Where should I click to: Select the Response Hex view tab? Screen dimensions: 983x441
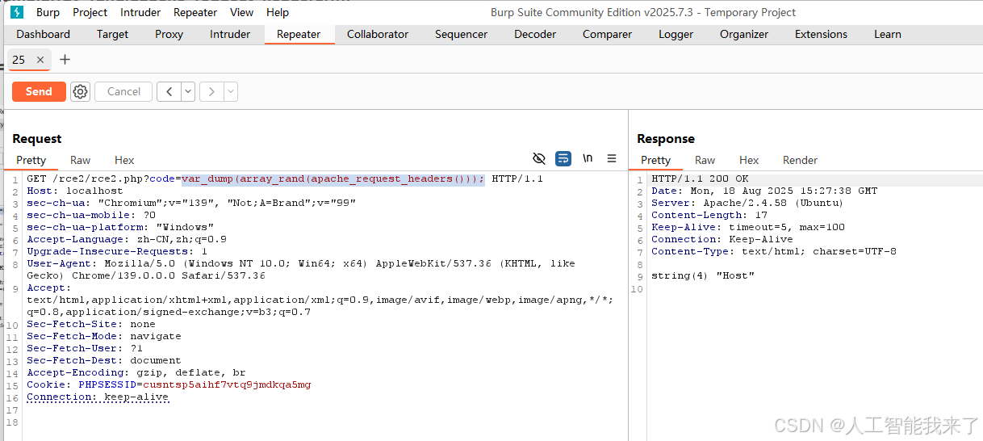pos(749,160)
